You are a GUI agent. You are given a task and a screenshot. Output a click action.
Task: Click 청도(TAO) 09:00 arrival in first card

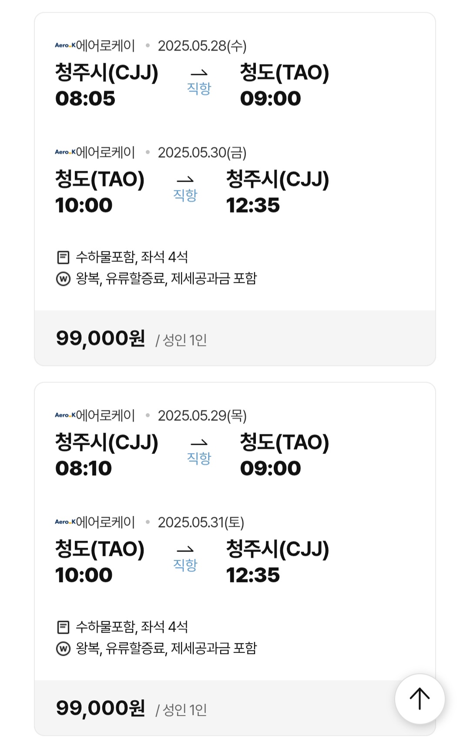click(284, 85)
